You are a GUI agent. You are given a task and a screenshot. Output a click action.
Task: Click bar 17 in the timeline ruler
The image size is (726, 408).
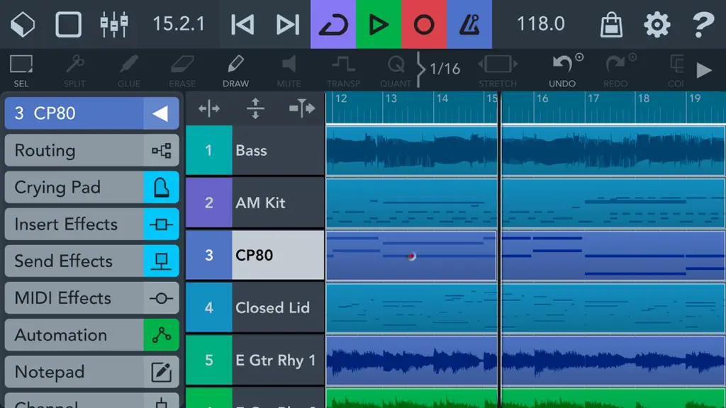593,98
